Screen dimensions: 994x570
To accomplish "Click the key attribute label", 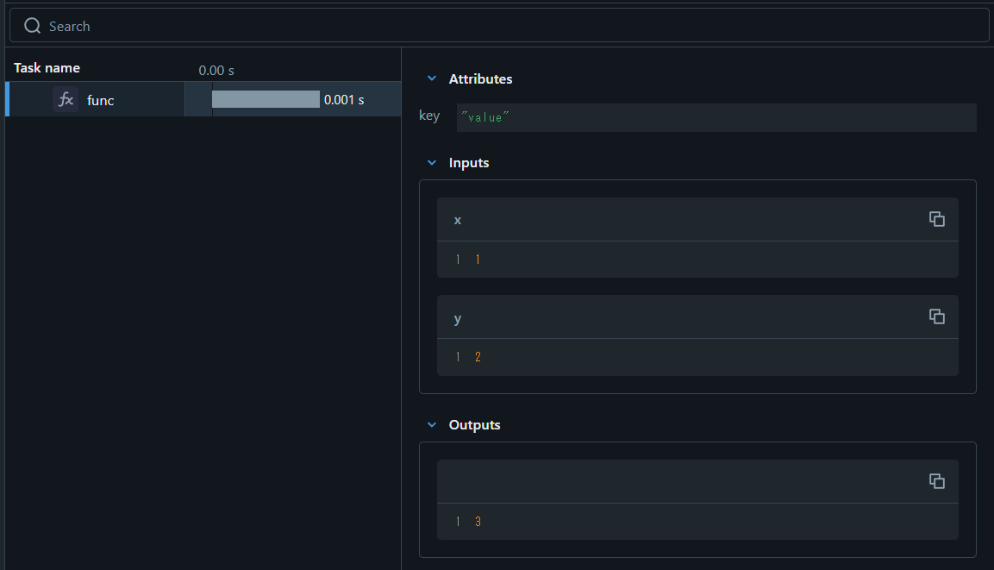I will click(429, 116).
